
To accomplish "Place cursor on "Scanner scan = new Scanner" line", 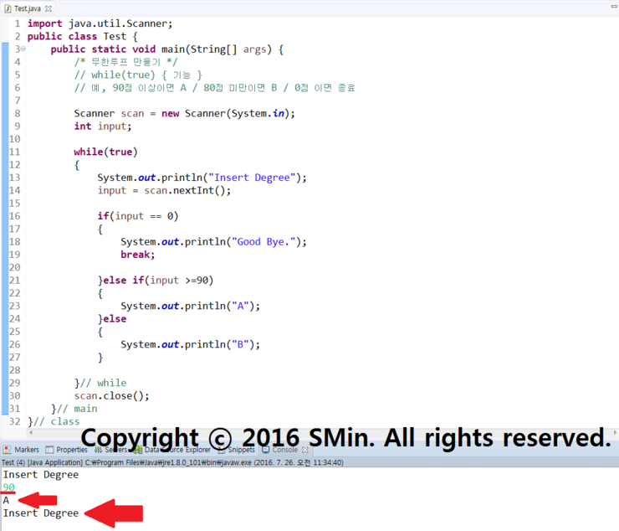I will (x=184, y=113).
